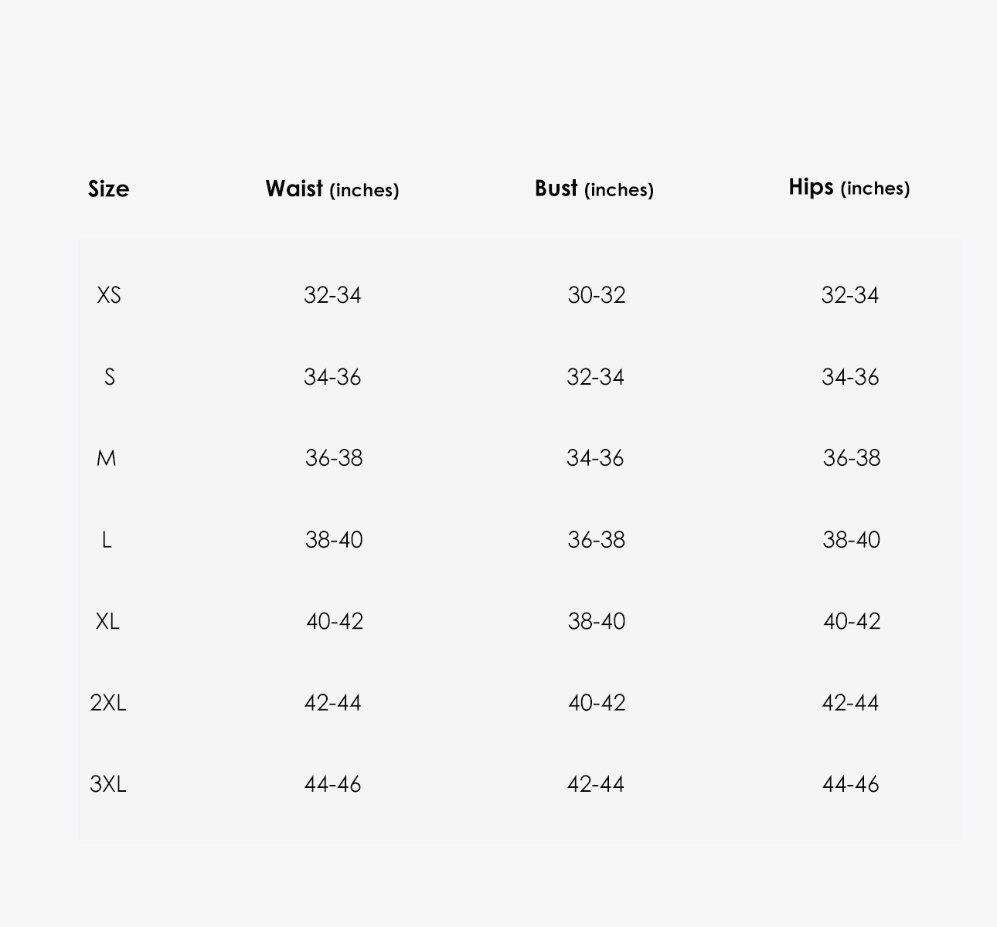
Task: Click the L hips value 38-40
Action: coord(852,540)
